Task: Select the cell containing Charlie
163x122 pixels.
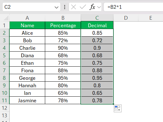Action: [x=27, y=48]
